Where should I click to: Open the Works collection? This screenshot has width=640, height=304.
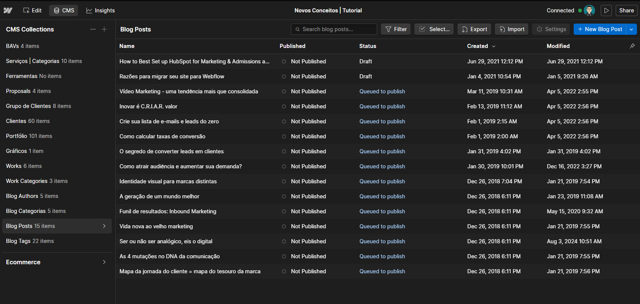tap(57, 166)
